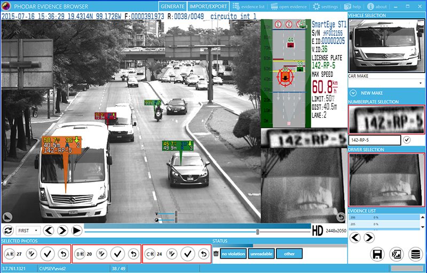Viewport: 427px width, 273px height.
Task: Mark evidence as unreadable
Action: click(261, 254)
